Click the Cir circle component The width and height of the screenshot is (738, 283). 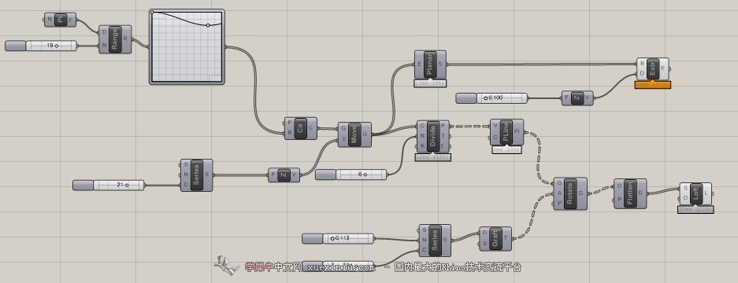pos(301,128)
